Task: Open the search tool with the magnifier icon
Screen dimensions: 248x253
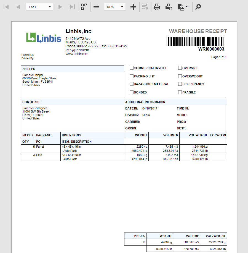Action: (198, 7)
